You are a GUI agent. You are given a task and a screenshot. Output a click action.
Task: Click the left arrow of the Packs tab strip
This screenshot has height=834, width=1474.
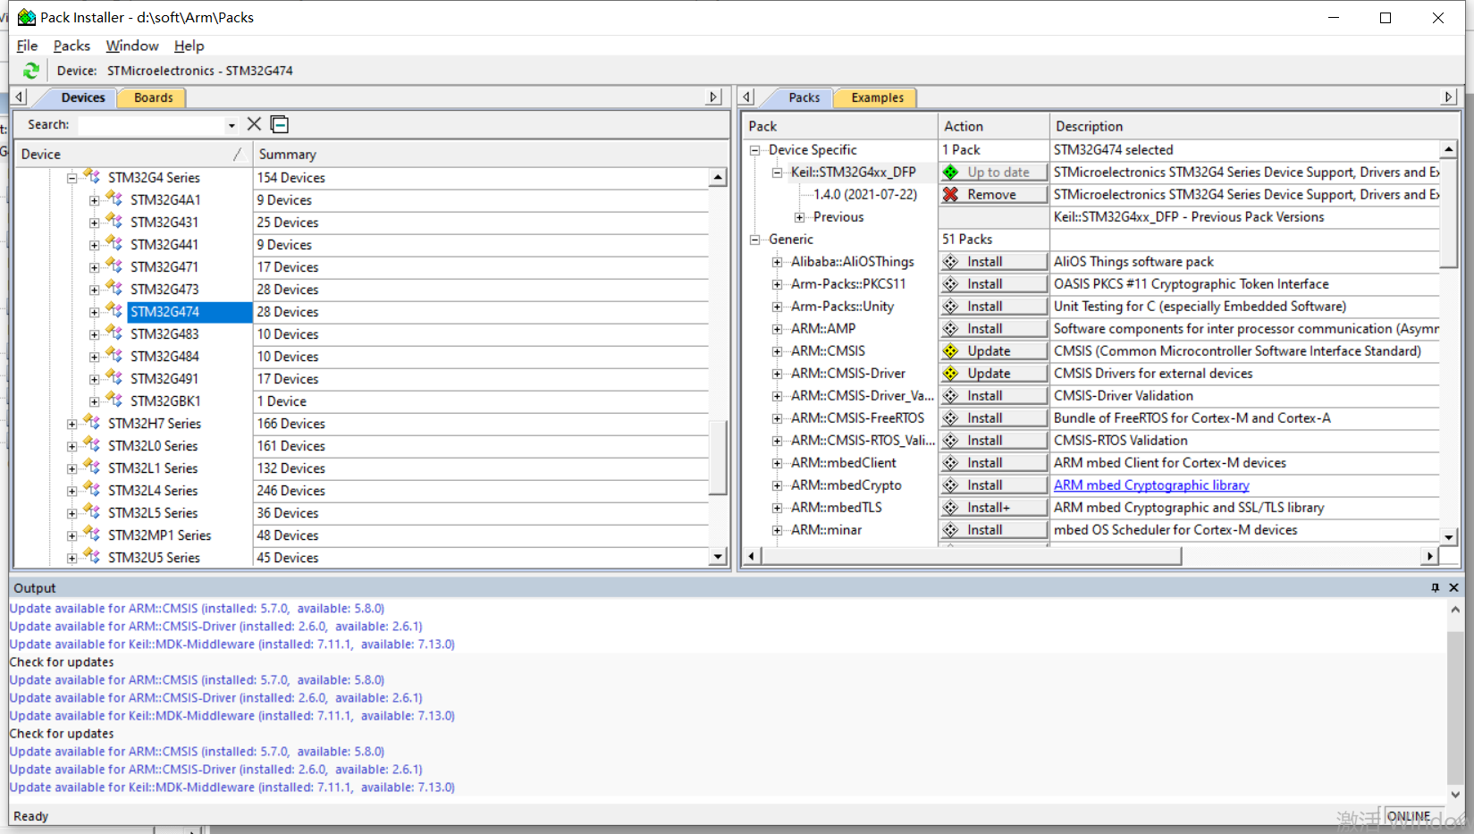click(748, 97)
